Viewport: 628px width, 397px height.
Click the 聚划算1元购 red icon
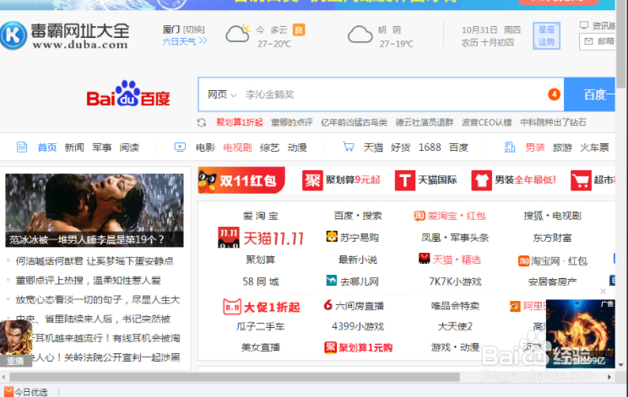(330, 347)
